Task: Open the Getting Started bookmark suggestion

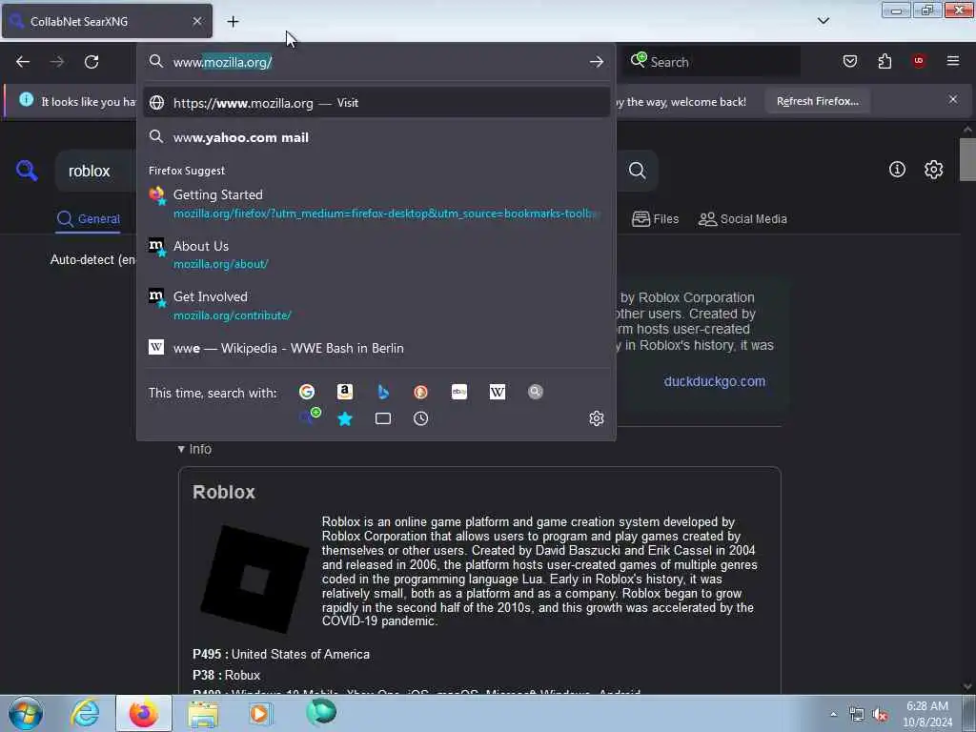Action: (x=376, y=204)
